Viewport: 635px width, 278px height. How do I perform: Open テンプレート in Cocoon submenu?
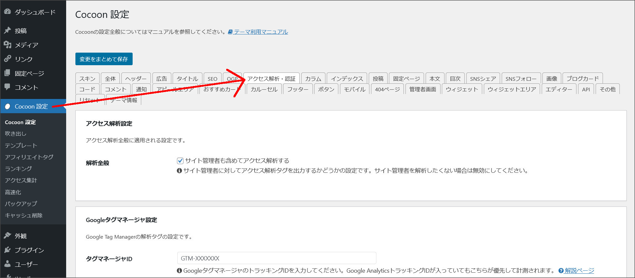[21, 145]
